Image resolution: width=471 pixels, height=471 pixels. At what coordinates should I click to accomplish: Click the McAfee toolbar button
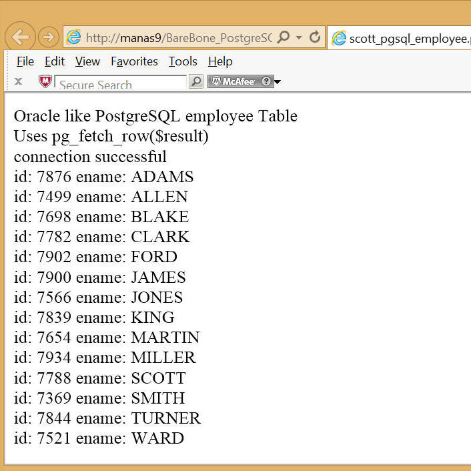pos(241,81)
